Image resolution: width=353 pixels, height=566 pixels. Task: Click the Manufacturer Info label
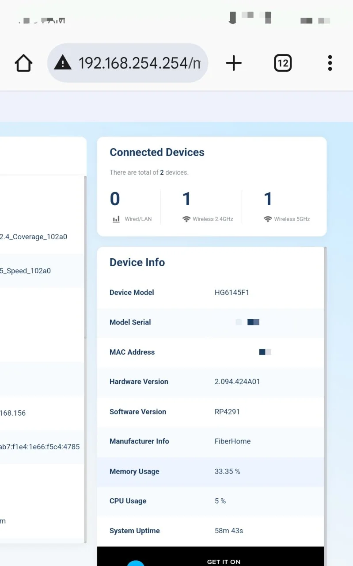click(x=139, y=441)
